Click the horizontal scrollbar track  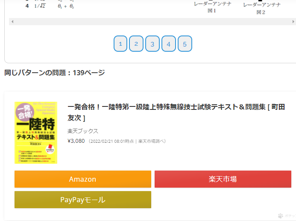152,21
